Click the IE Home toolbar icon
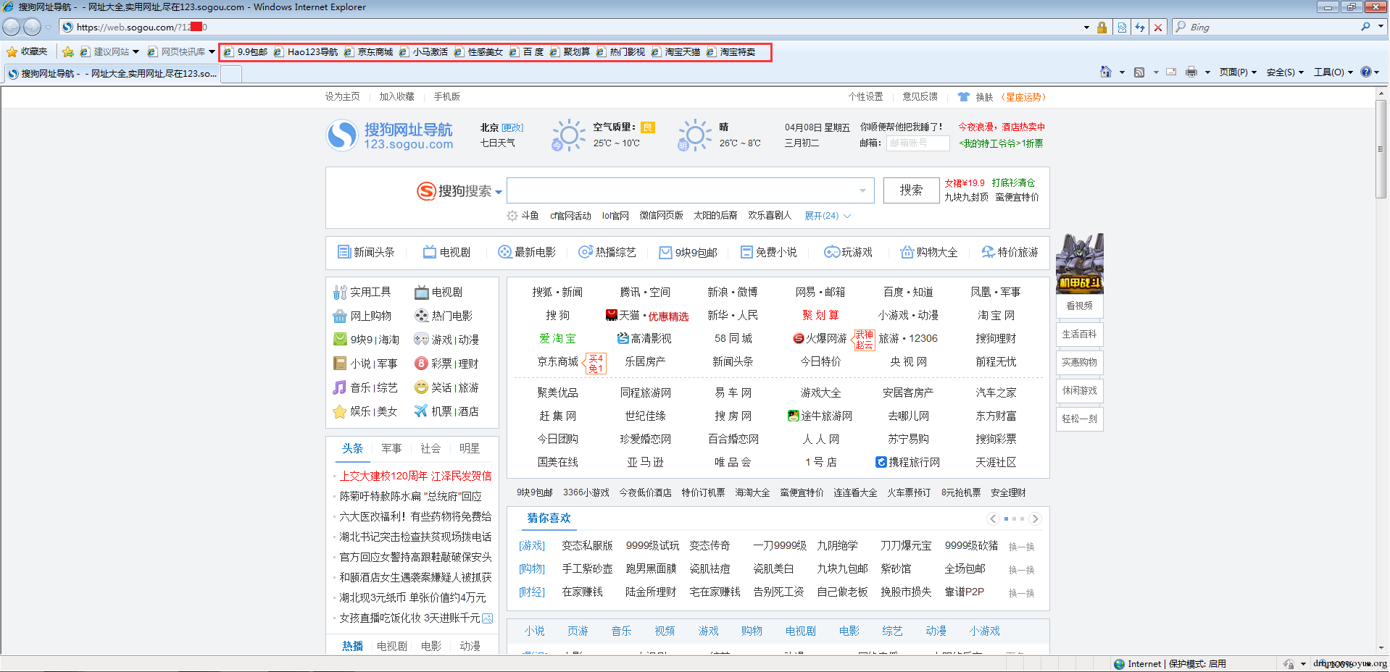Viewport: 1390px width, 672px height. [1105, 72]
